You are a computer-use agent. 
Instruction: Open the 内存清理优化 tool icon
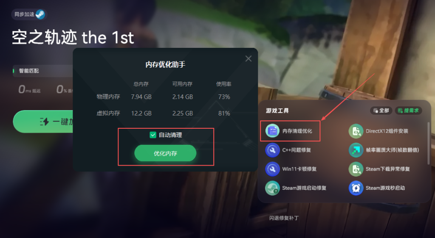tap(272, 131)
